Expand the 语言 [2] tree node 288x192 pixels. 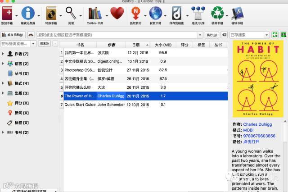point(3,64)
